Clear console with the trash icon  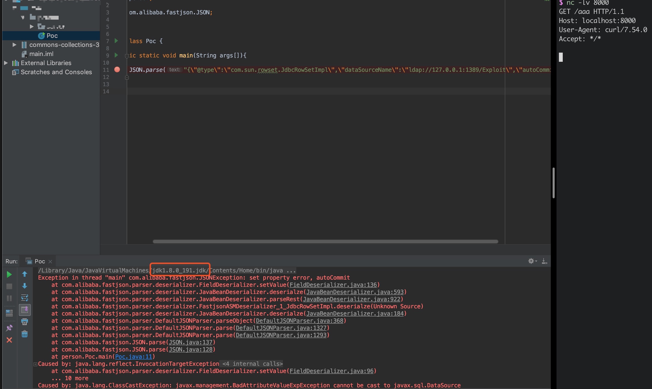(x=24, y=334)
